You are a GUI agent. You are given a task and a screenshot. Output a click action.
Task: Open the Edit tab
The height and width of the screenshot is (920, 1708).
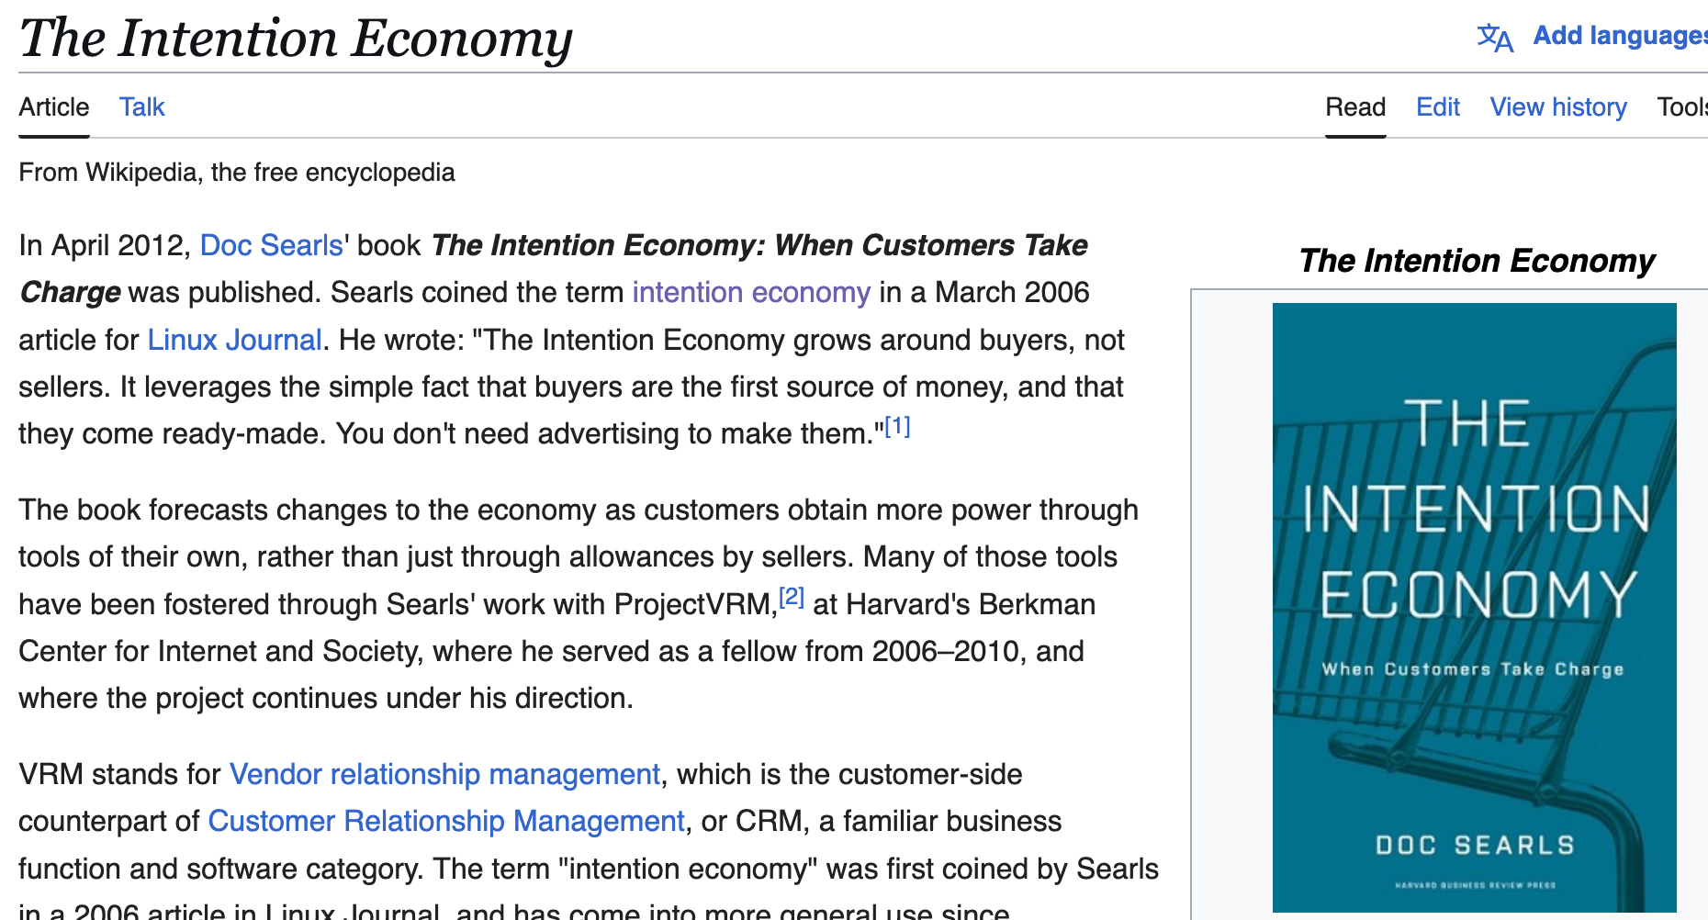point(1438,107)
